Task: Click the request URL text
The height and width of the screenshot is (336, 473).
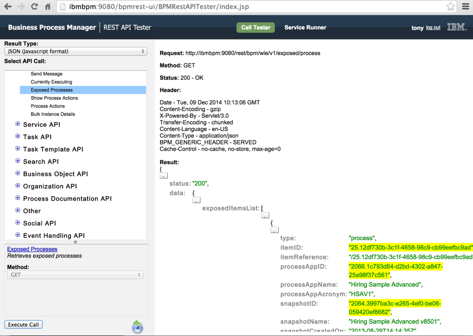Action: click(253, 53)
